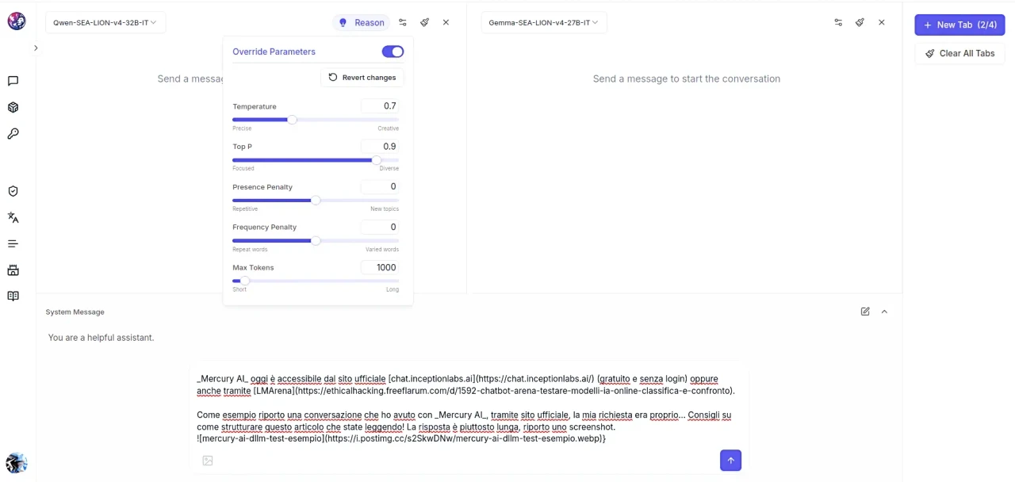
Task: Click the user avatar at sidebar bottom
Action: pos(16,463)
